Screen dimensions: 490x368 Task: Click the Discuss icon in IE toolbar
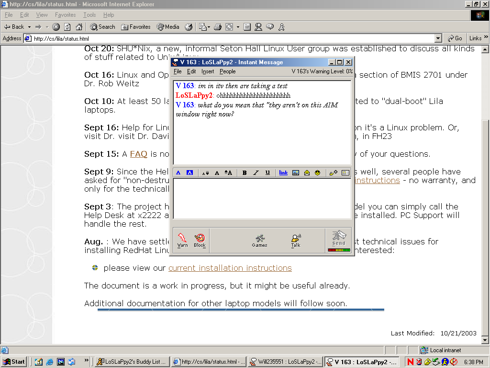[247, 27]
